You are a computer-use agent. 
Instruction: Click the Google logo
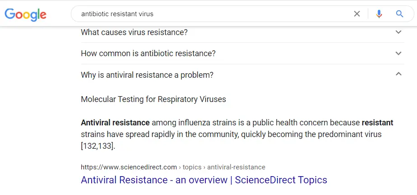point(25,14)
